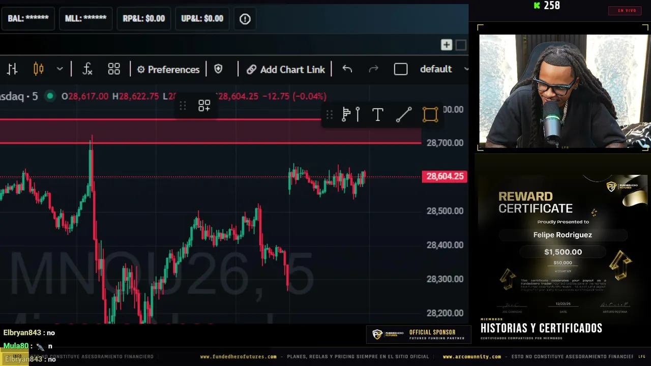
Task: Open the default template dropdown
Action: click(444, 69)
